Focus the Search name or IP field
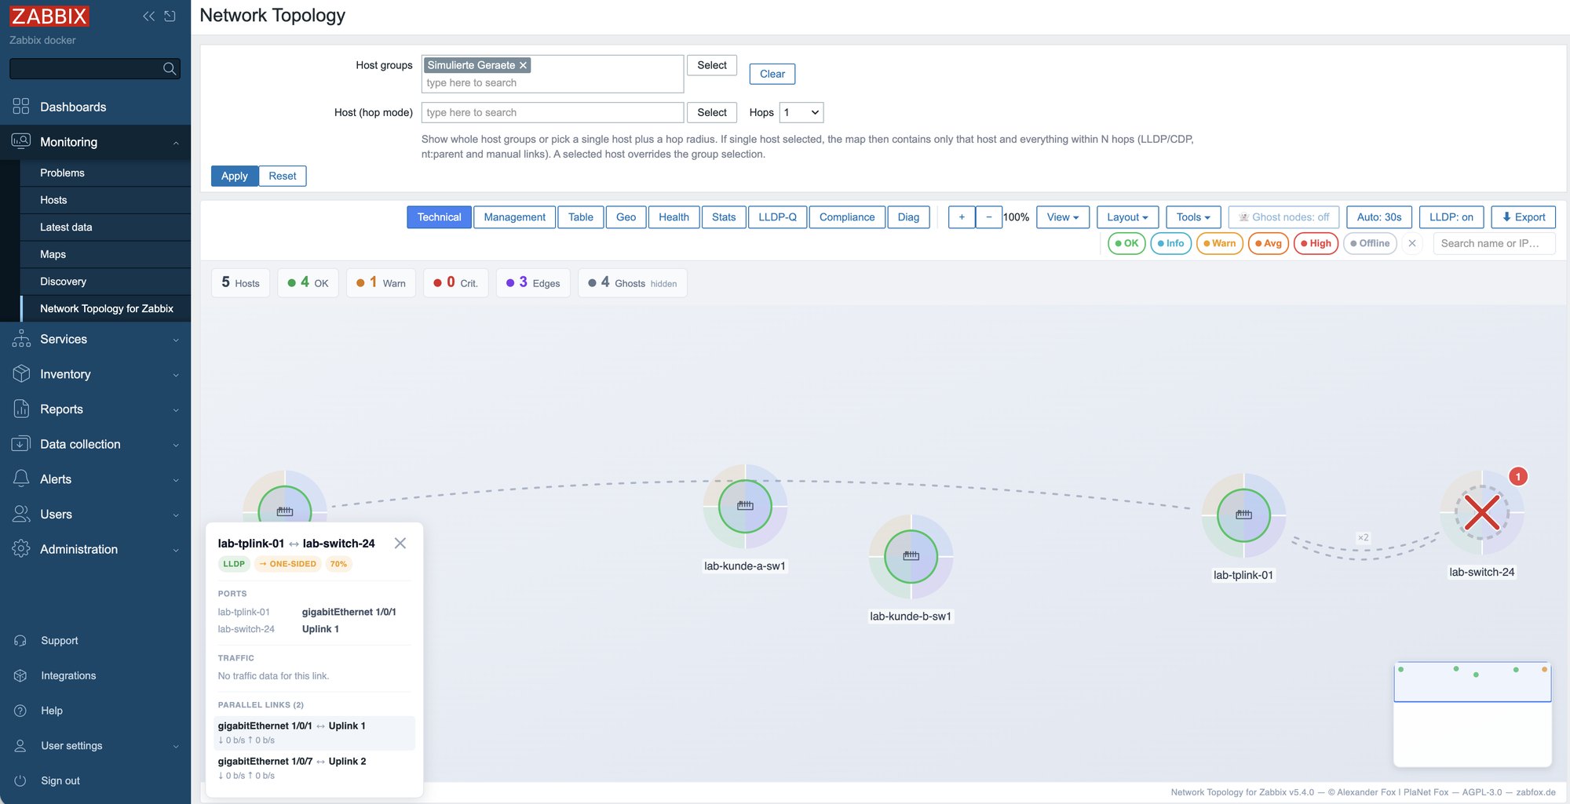 (1494, 243)
